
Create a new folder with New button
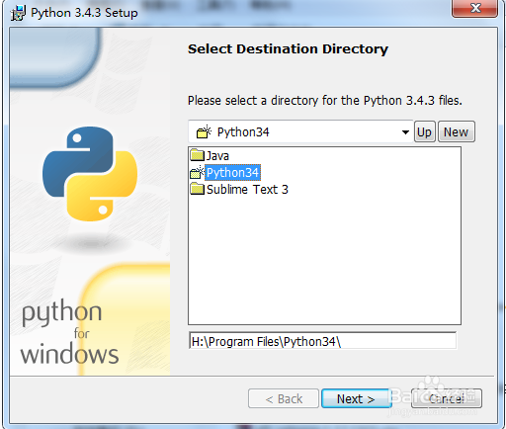click(457, 131)
